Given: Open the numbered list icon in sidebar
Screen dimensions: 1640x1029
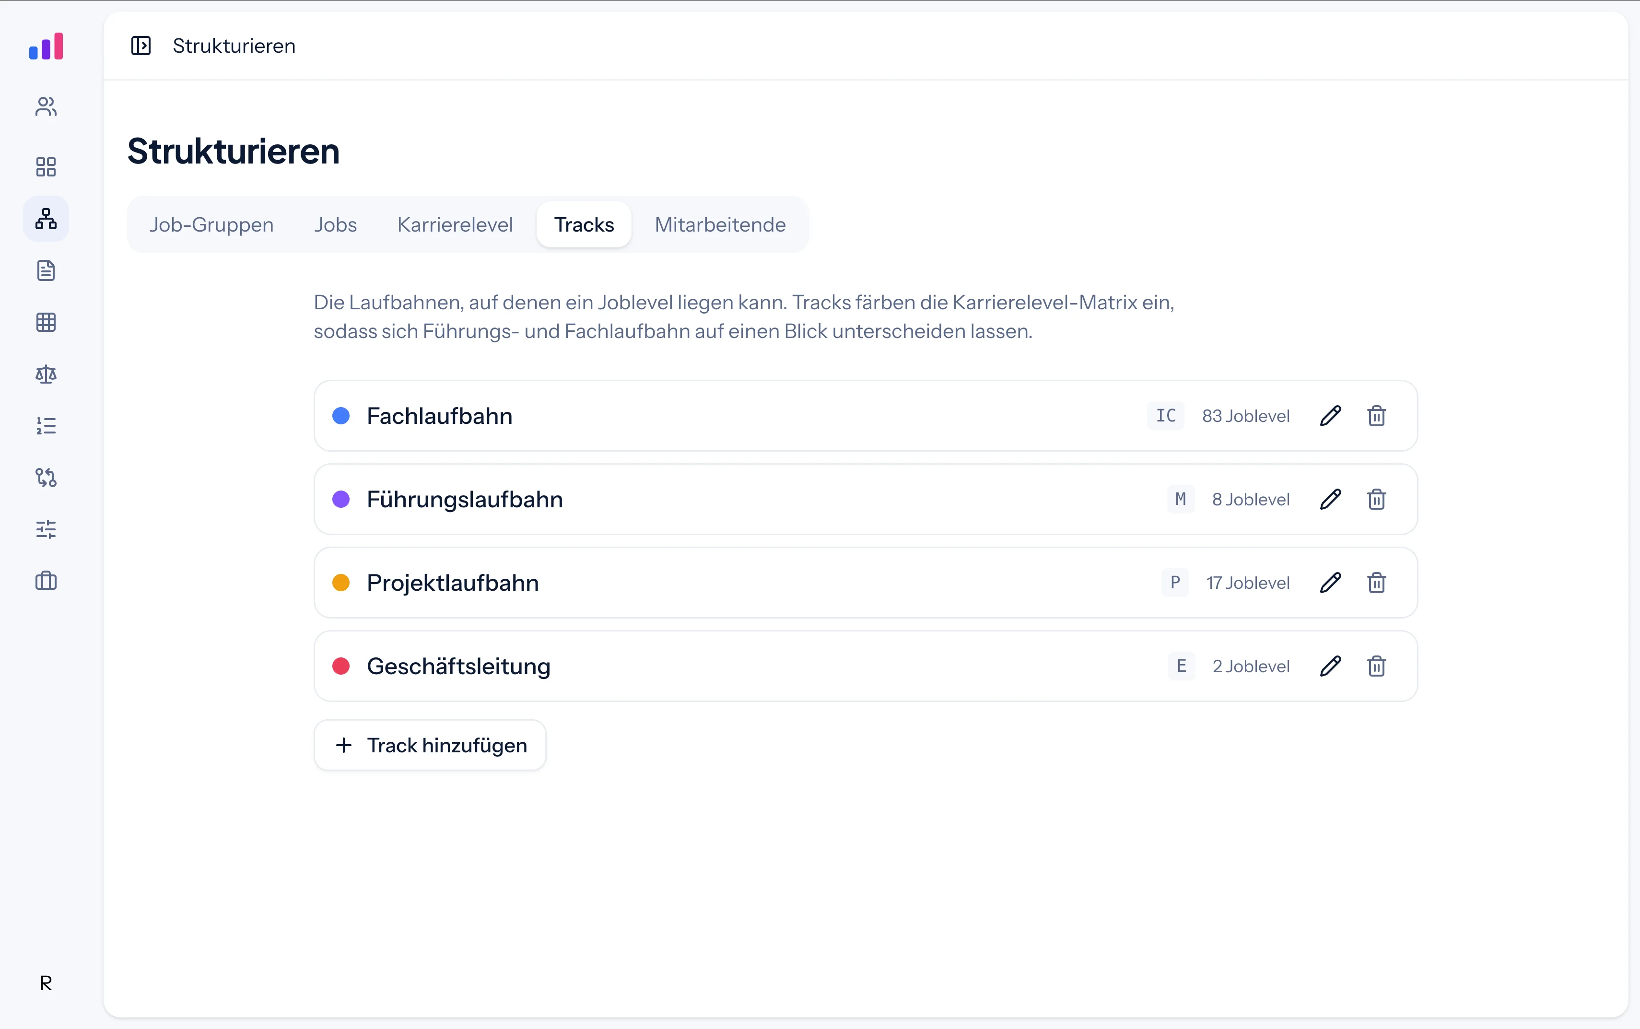Looking at the screenshot, I should [46, 425].
